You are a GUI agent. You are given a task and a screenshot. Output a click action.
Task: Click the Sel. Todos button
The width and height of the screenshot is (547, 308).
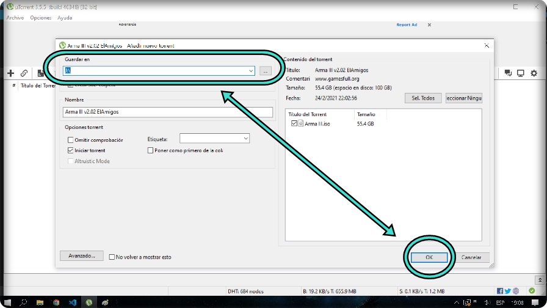point(423,98)
